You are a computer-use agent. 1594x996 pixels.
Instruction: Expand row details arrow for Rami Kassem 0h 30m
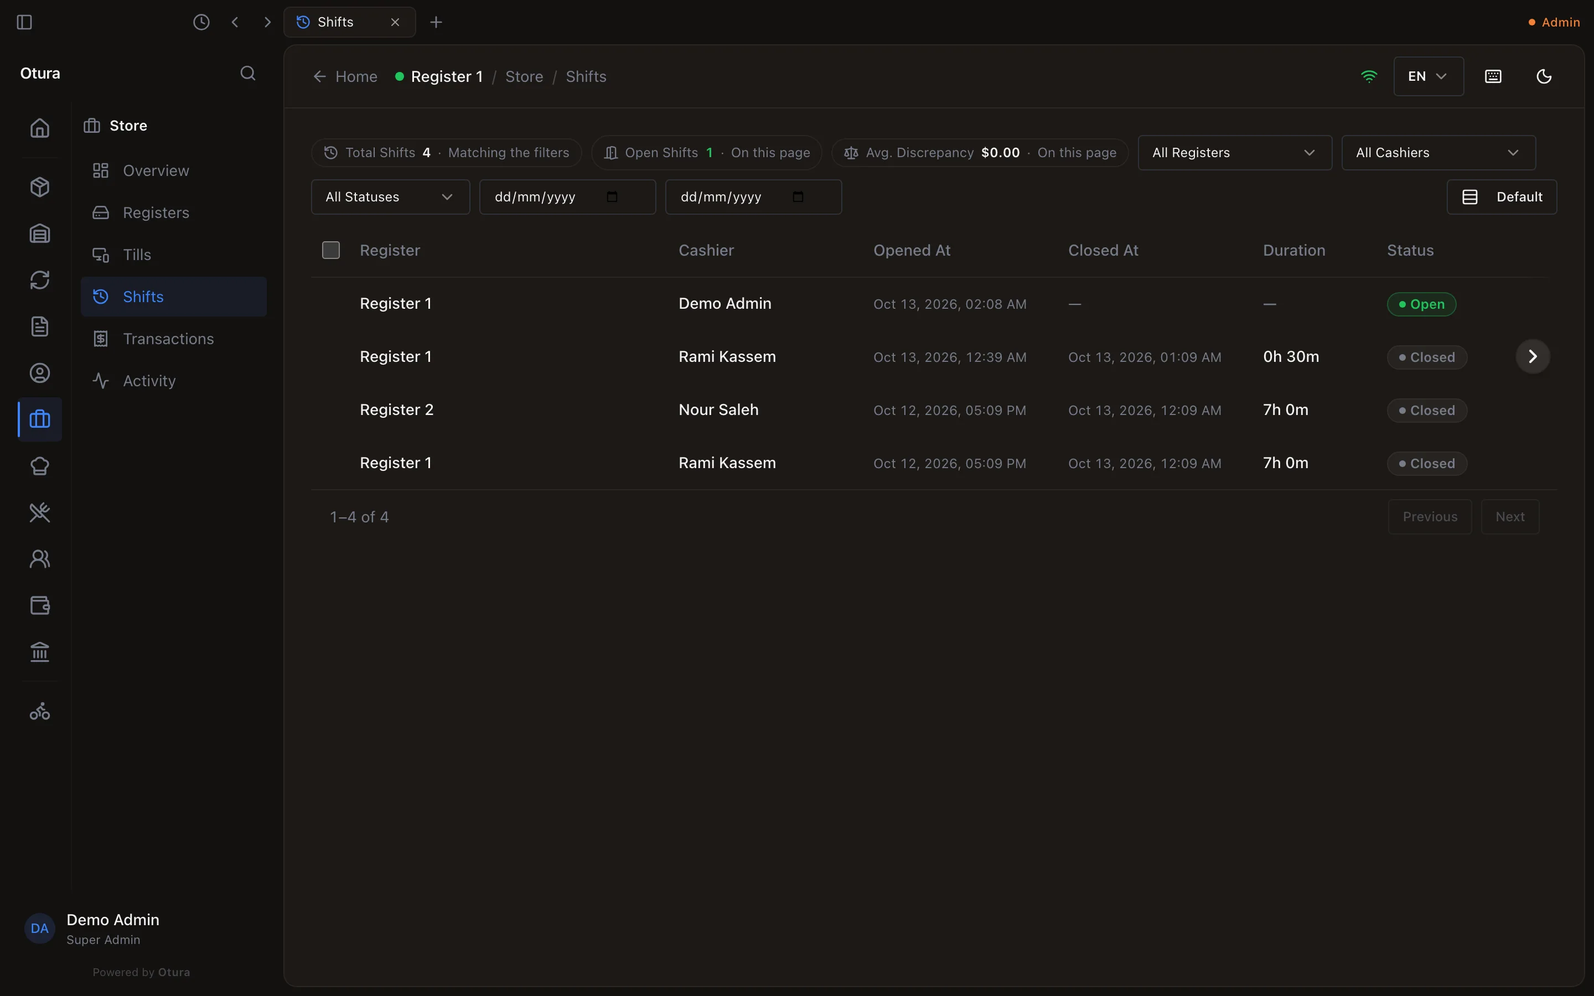pos(1532,356)
